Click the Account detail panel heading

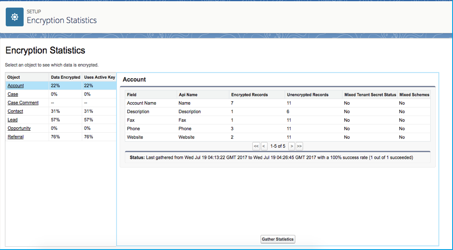pos(135,80)
